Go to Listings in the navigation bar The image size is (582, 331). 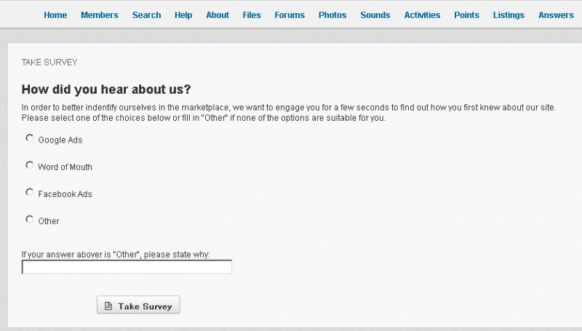509,15
